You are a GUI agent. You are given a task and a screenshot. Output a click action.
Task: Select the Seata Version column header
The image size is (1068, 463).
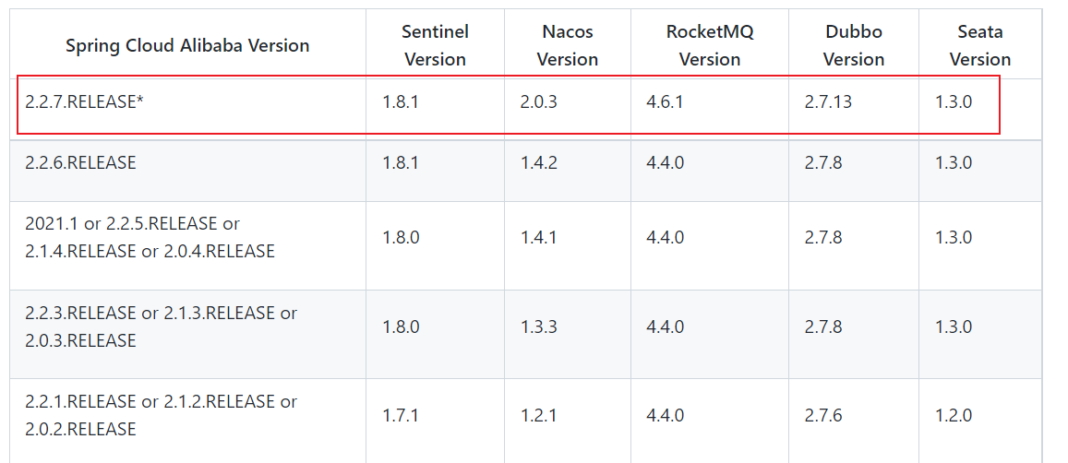pyautogui.click(x=980, y=45)
